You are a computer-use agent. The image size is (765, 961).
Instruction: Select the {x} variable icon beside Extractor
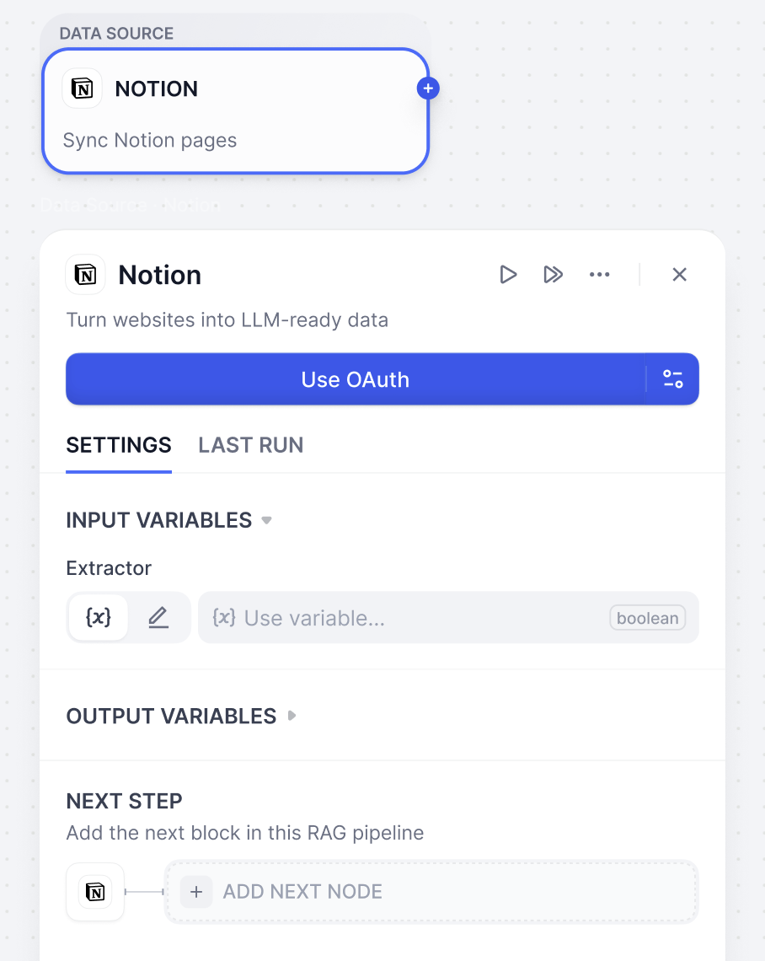pyautogui.click(x=99, y=617)
